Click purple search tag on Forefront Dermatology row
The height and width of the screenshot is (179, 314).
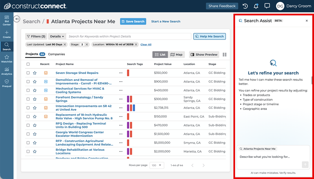[x=128, y=99]
